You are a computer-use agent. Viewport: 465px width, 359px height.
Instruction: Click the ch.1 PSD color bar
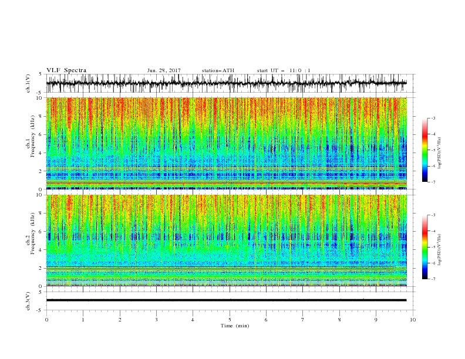tap(424, 150)
